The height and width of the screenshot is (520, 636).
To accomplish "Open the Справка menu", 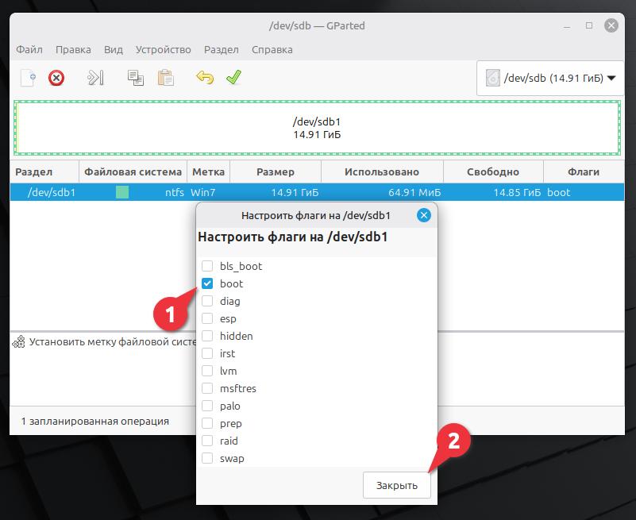I will point(272,49).
